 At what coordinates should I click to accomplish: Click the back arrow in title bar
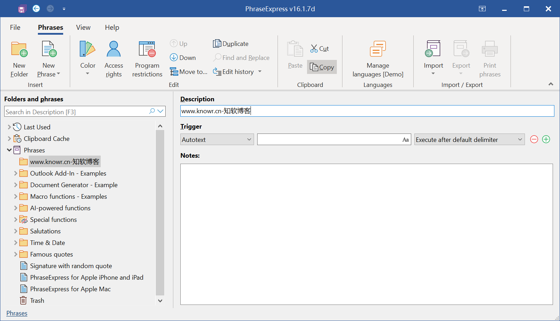[x=36, y=8]
